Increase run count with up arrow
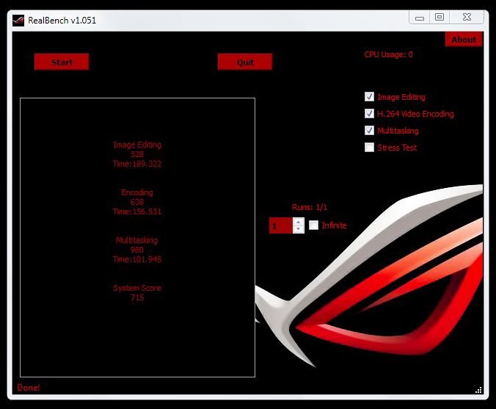The width and height of the screenshot is (496, 409). (299, 222)
